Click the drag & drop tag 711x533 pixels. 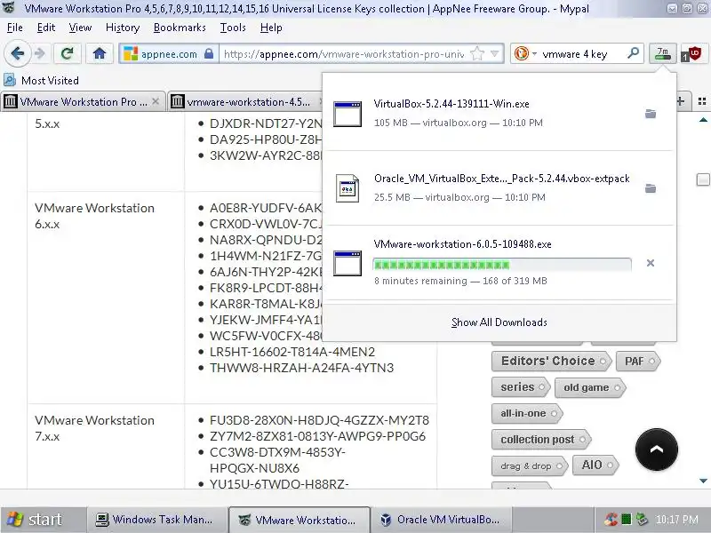[x=530, y=465]
